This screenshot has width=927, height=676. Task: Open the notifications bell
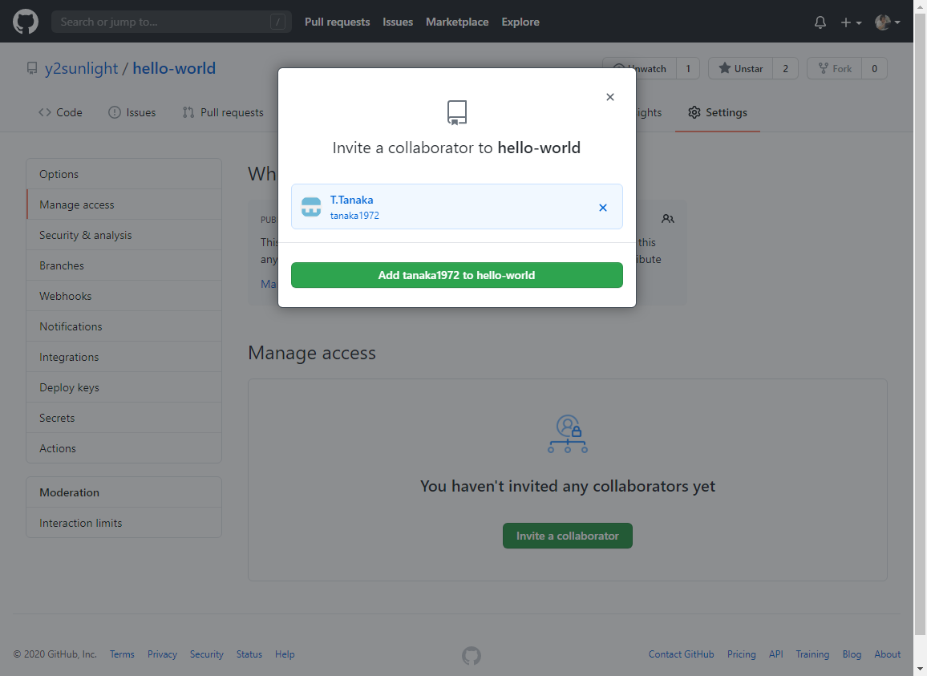820,22
